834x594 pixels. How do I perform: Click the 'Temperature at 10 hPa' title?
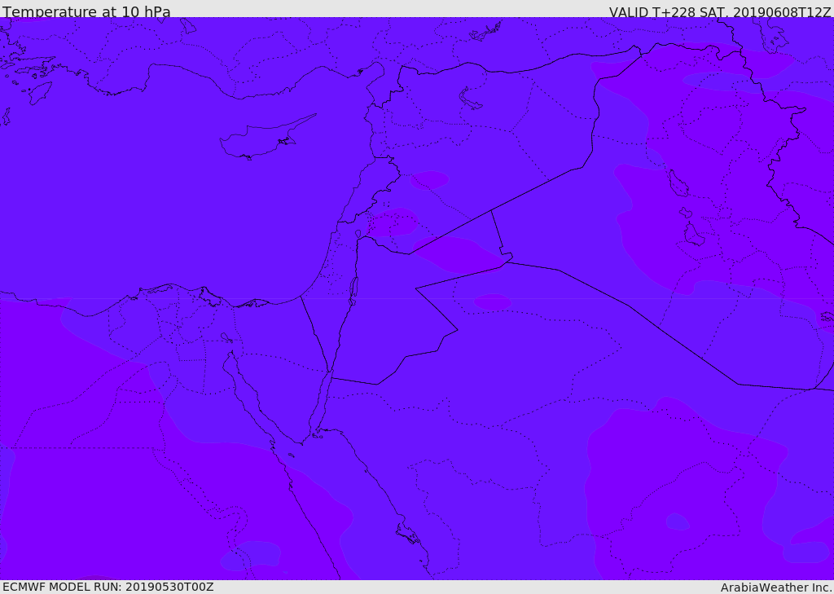pos(86,11)
